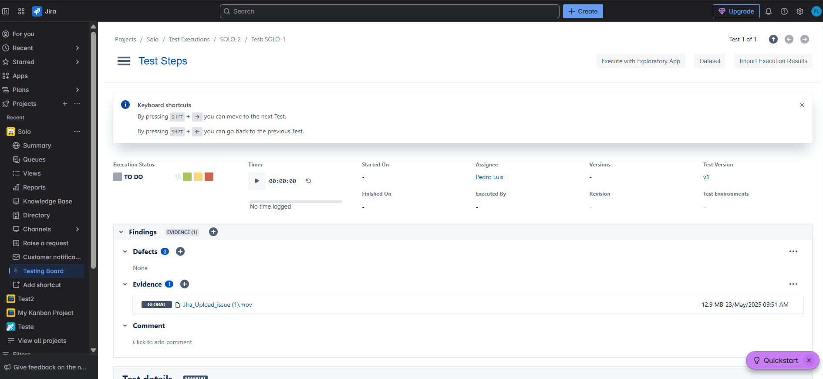The image size is (823, 379).
Task: Expand the Starred menu chevron
Action: point(78,62)
